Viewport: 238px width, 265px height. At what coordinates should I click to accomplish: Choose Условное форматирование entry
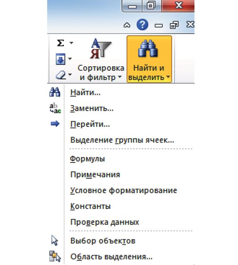(x=124, y=191)
